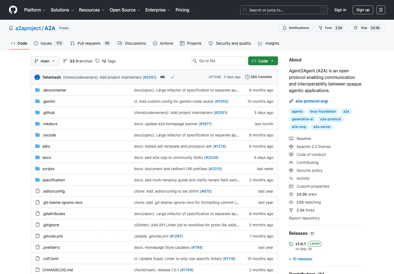The height and width of the screenshot is (274, 394).
Task: Open the main branch selector dropdown
Action: pos(45,61)
